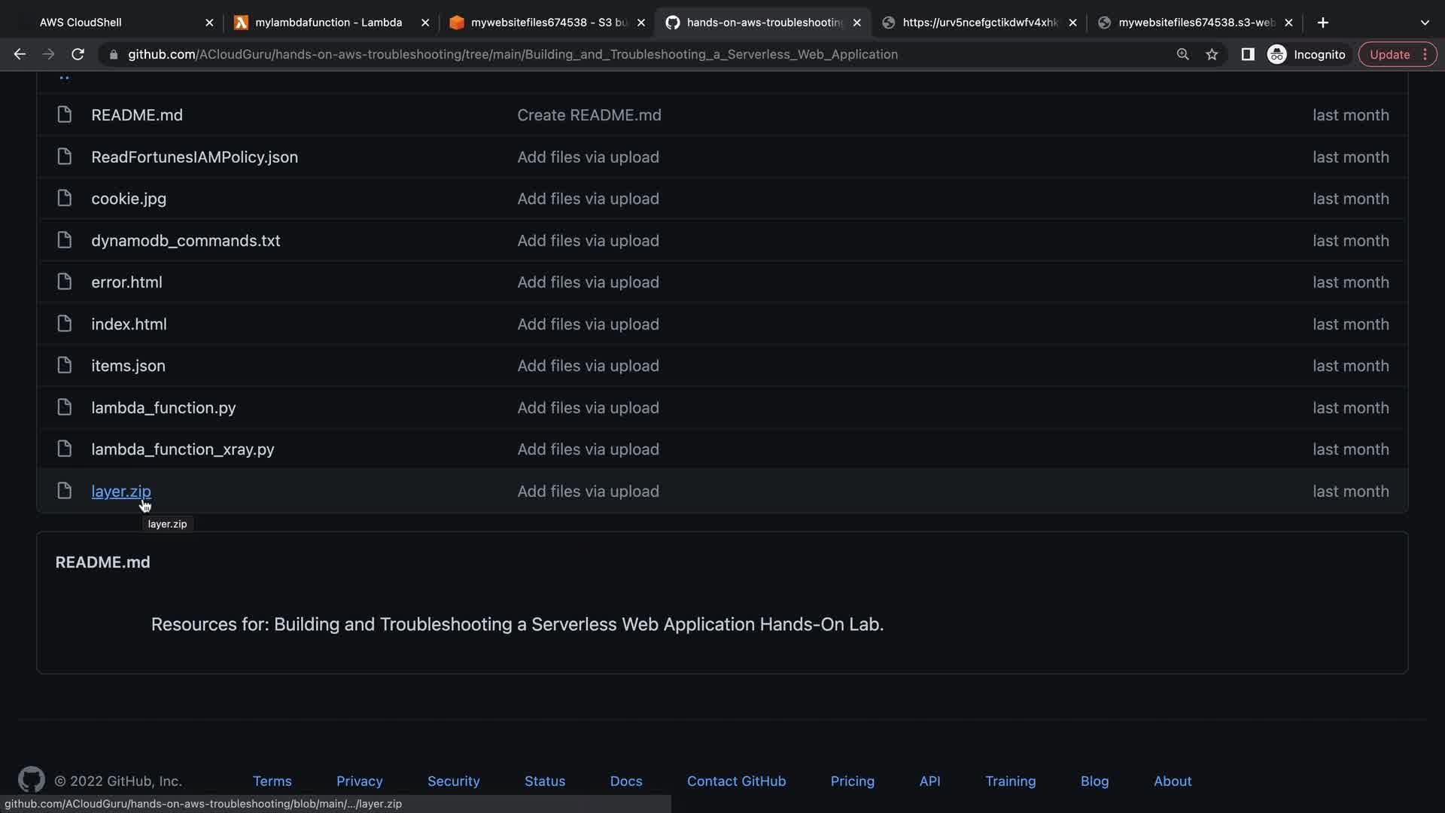Screen dimensions: 1445x813
Task: Click the zoom magnifier icon in address bar
Action: pos(1182,54)
